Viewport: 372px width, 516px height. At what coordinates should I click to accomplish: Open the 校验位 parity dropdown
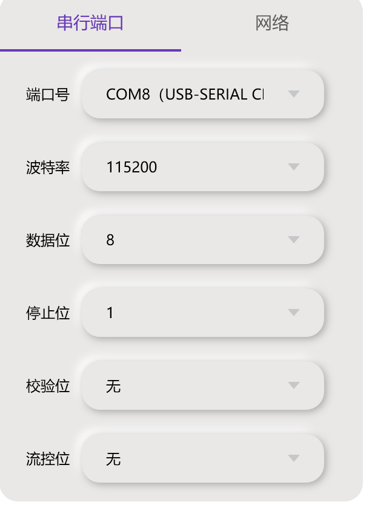203,385
